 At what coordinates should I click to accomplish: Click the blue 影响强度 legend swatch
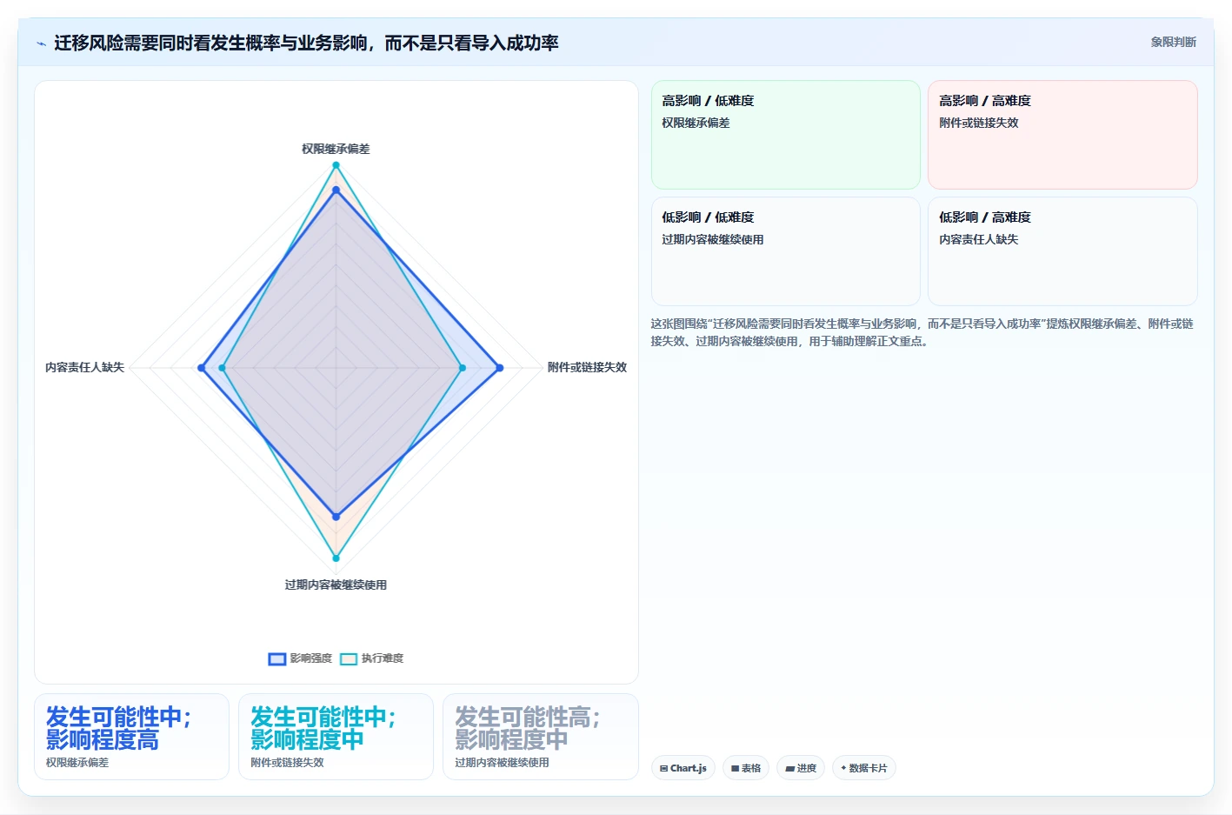coord(277,658)
